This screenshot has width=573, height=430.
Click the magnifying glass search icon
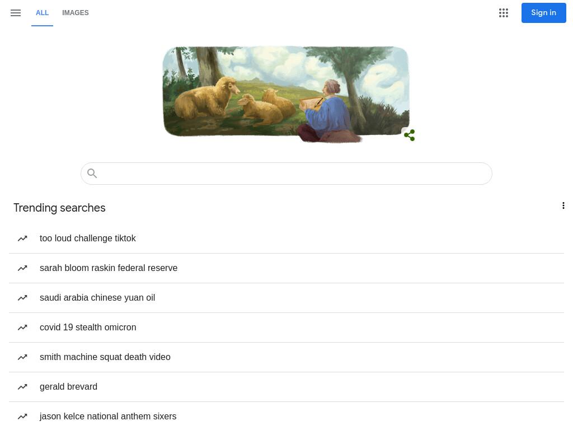click(x=92, y=174)
